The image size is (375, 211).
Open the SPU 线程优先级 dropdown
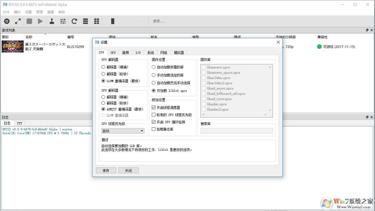pos(123,131)
